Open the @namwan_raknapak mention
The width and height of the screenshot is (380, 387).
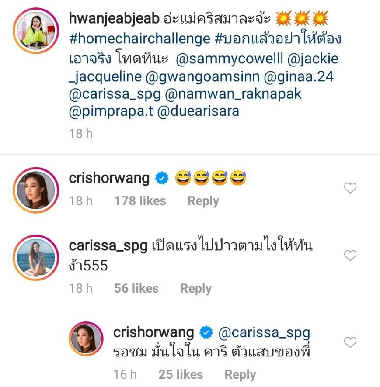point(233,94)
